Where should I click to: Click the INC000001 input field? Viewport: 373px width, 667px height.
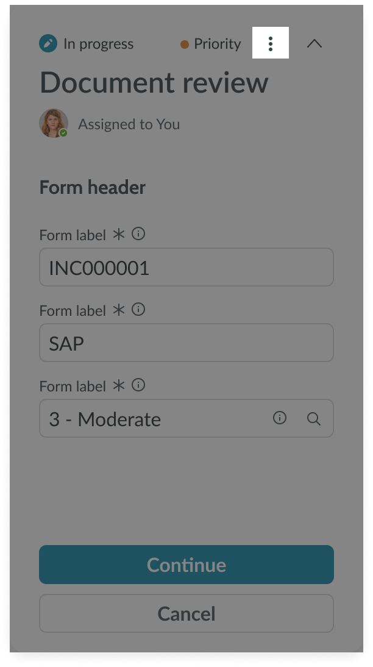pyautogui.click(x=186, y=268)
